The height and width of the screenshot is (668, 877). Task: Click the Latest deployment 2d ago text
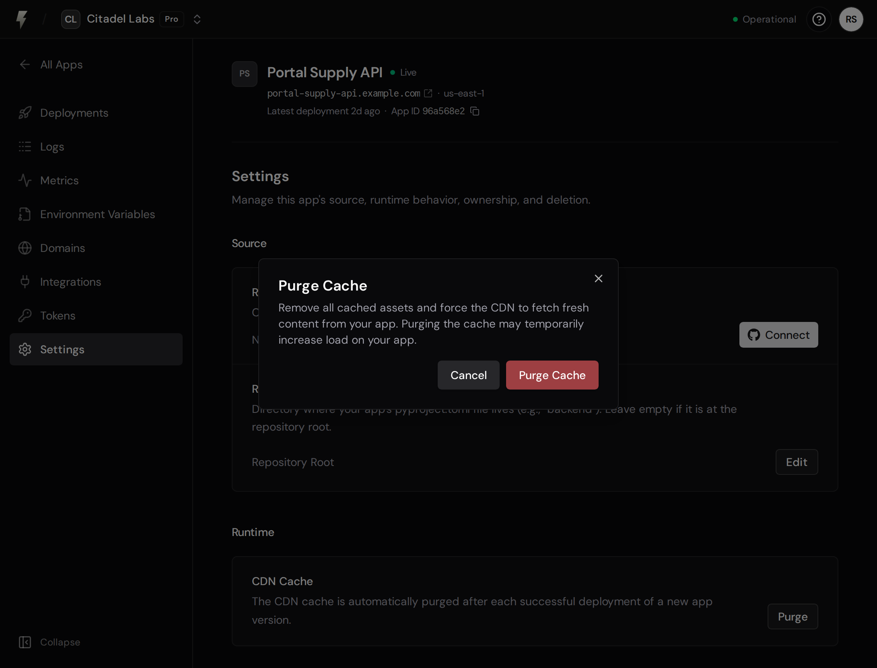click(323, 111)
